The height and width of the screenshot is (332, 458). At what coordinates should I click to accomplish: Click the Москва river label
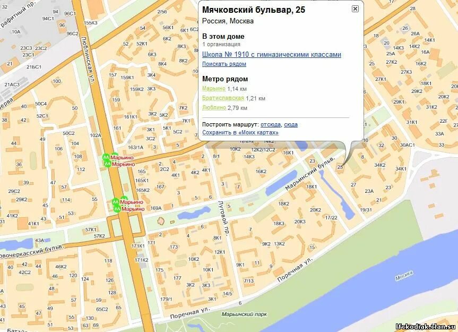[403, 275]
